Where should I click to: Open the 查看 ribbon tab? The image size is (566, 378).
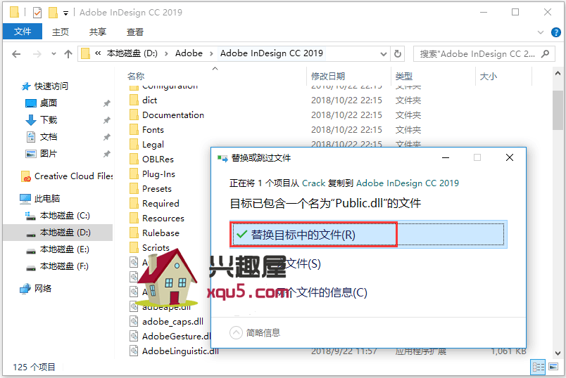click(135, 32)
